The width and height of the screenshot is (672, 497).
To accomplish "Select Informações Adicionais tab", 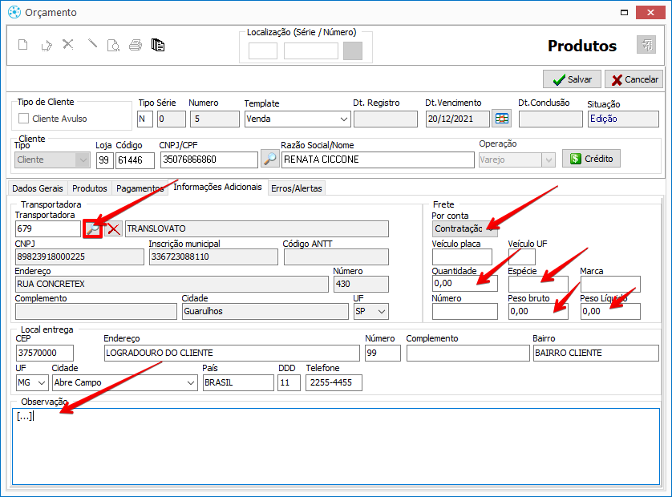I will pyautogui.click(x=217, y=187).
